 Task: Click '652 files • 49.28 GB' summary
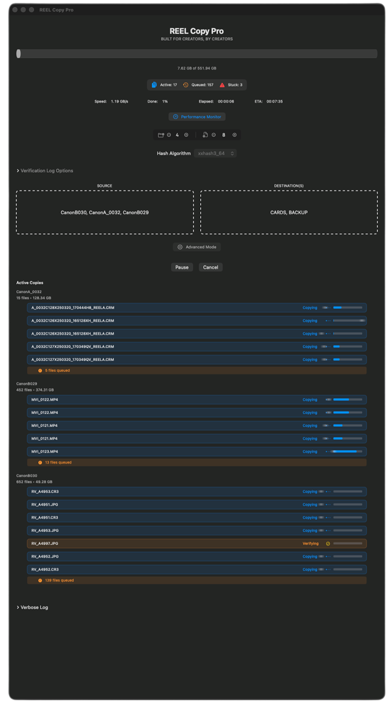(x=34, y=482)
